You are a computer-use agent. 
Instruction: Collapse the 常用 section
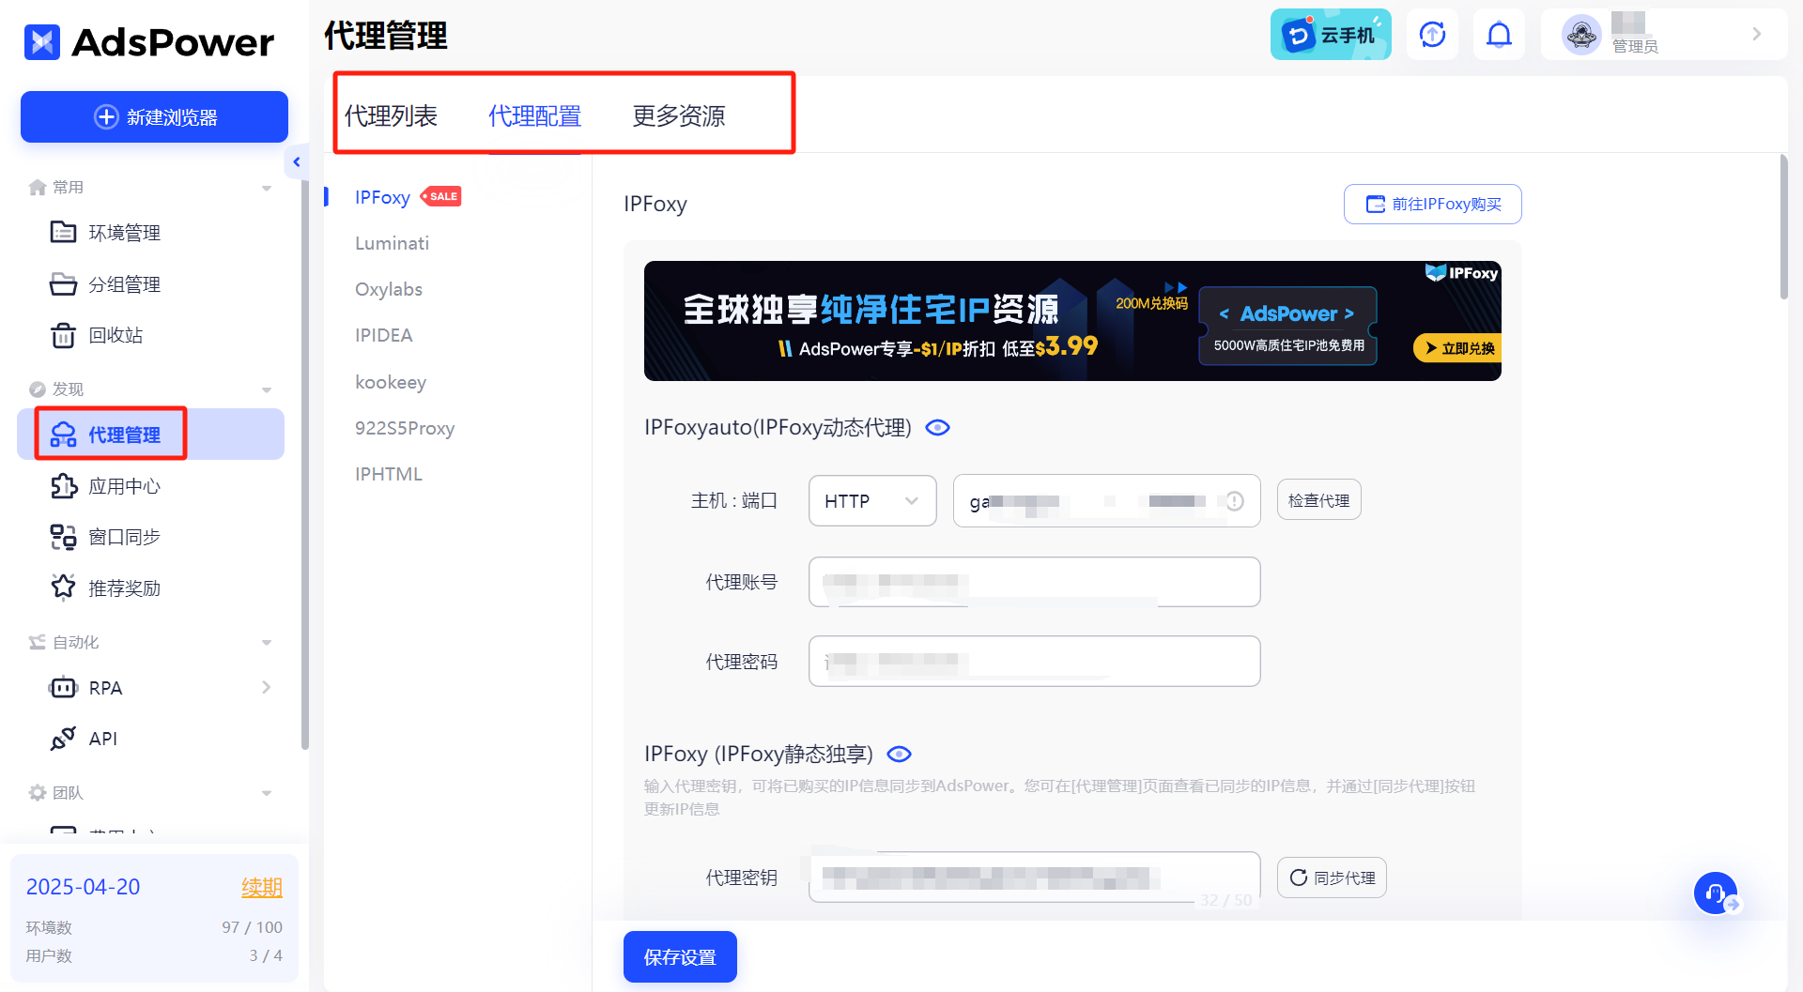(x=266, y=188)
